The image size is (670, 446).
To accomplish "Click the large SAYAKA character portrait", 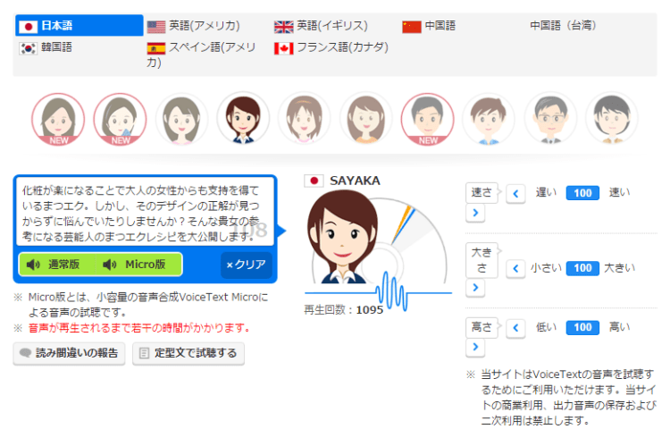I will coord(342,238).
